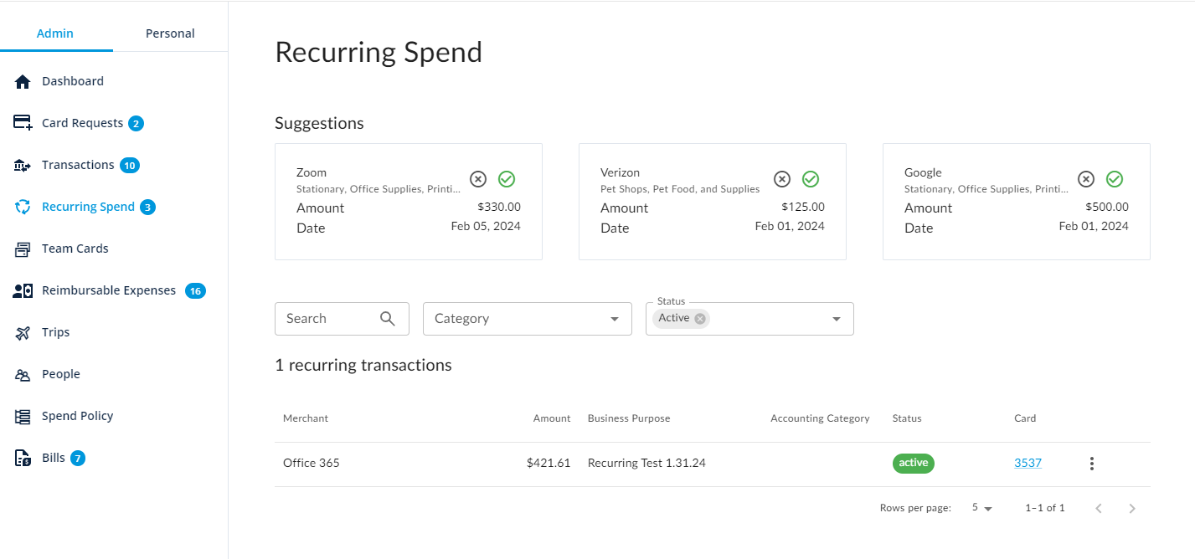Open Transactions from the sidebar
The height and width of the screenshot is (559, 1195).
pyautogui.click(x=78, y=164)
